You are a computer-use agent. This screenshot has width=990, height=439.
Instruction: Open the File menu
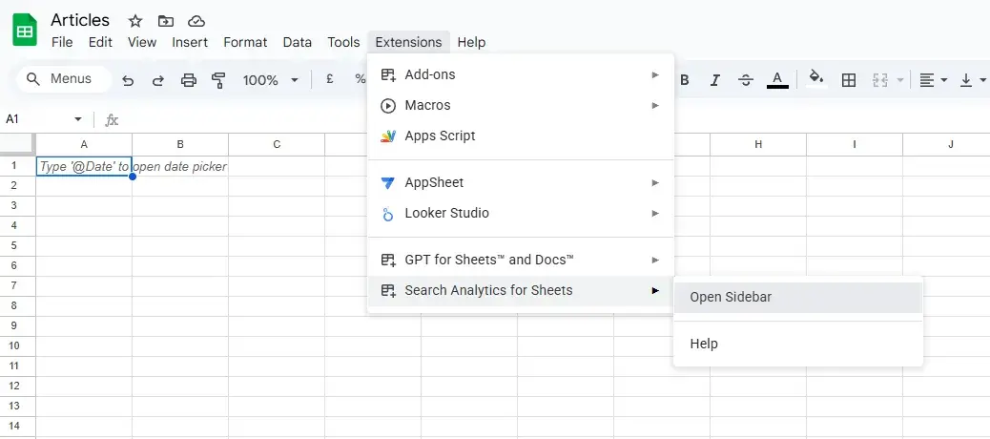coord(62,42)
